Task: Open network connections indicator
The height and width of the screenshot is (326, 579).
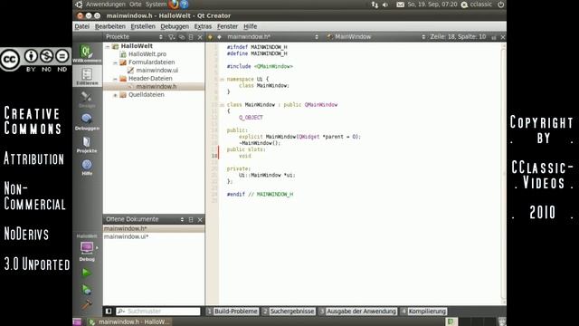Action: pos(375,5)
